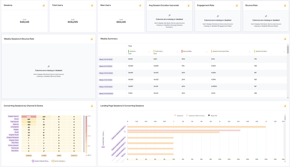290x167 pixels.
Task: Click the Bounce Rate card chart icon
Action: [285, 5]
